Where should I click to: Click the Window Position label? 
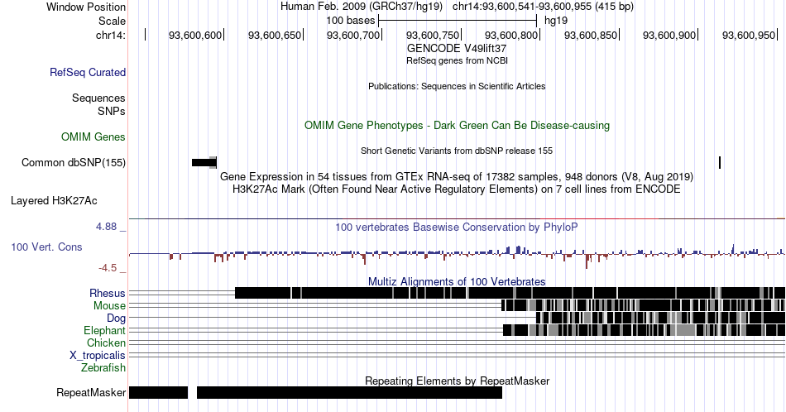tap(86, 7)
